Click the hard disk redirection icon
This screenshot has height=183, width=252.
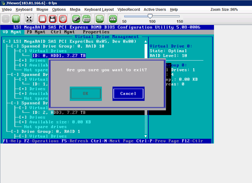coord(42,19)
